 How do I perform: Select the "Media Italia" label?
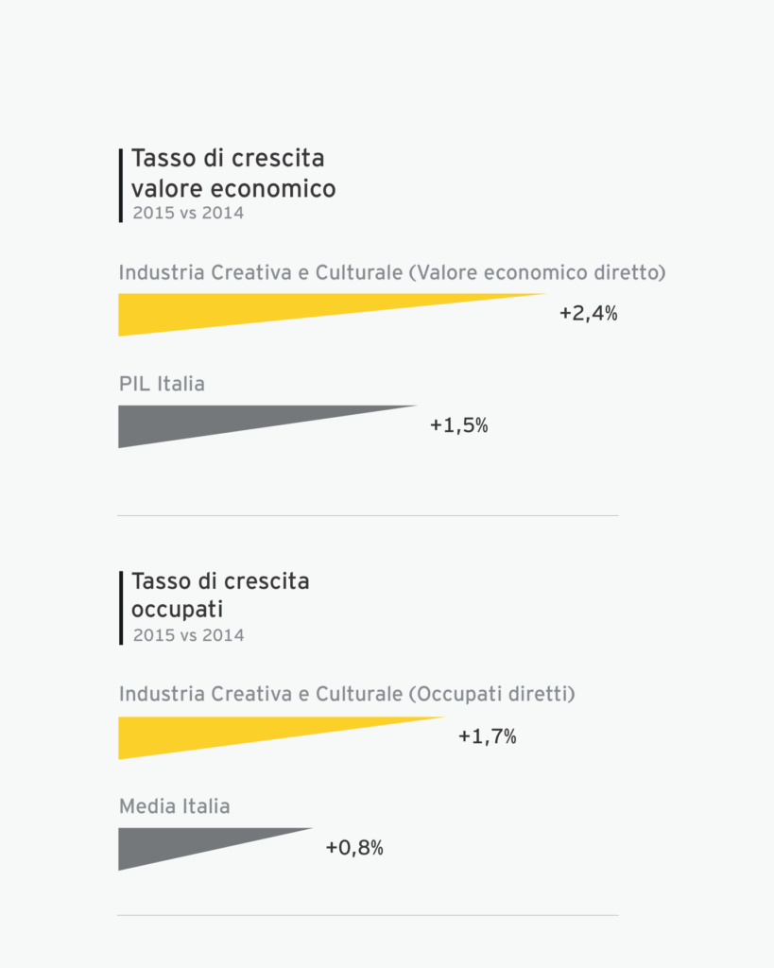(174, 806)
